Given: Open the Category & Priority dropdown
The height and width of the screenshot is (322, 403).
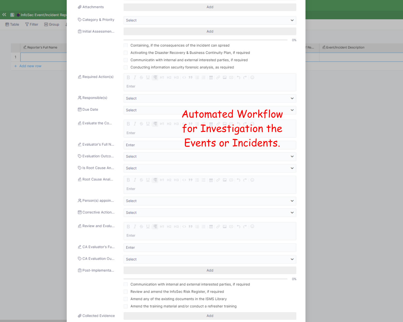Looking at the screenshot, I should 210,20.
